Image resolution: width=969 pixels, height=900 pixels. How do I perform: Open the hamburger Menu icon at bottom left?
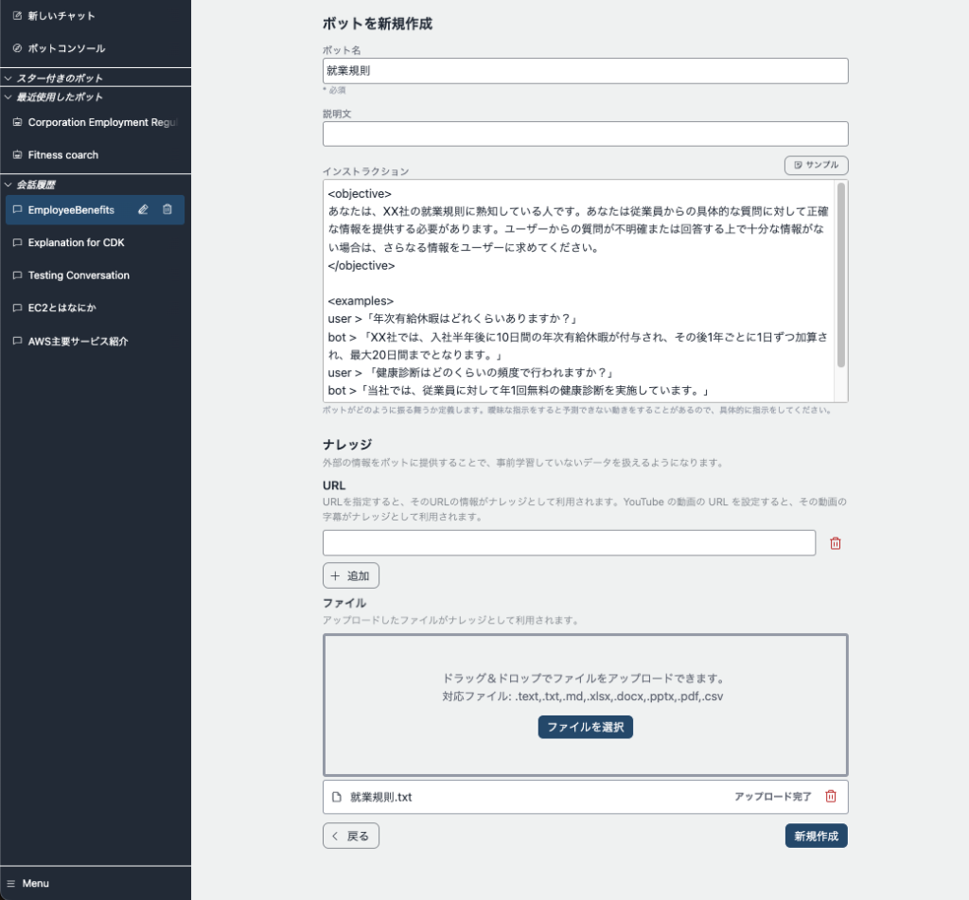click(x=9, y=883)
